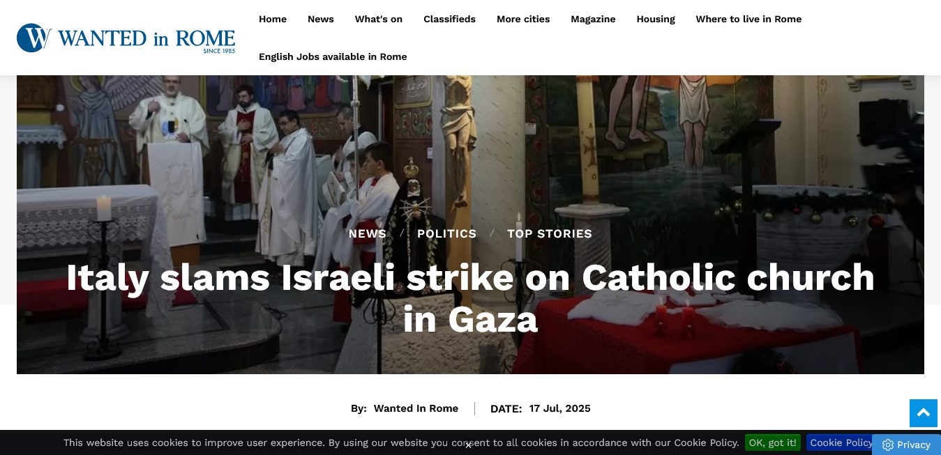Viewport: 941px width, 455px height.
Task: Open the News menu item
Action: click(321, 19)
